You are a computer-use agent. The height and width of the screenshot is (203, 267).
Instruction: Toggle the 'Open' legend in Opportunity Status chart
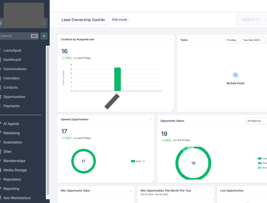pyautogui.click(x=262, y=158)
